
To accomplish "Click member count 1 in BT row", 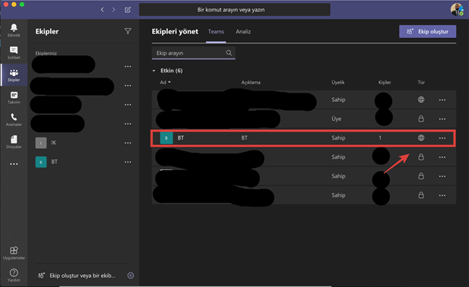I will coord(380,137).
